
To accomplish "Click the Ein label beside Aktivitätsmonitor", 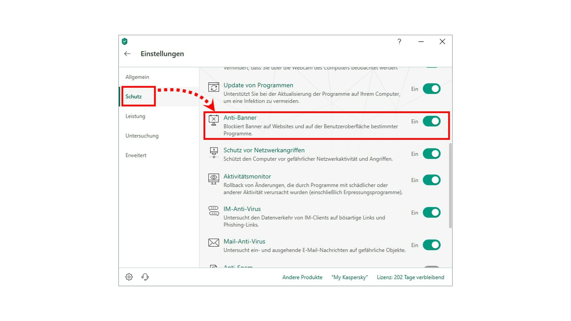I will coord(414,180).
